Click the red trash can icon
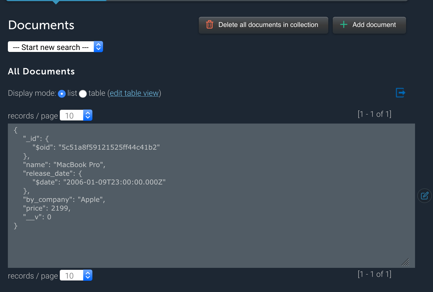The image size is (433, 292). (209, 25)
